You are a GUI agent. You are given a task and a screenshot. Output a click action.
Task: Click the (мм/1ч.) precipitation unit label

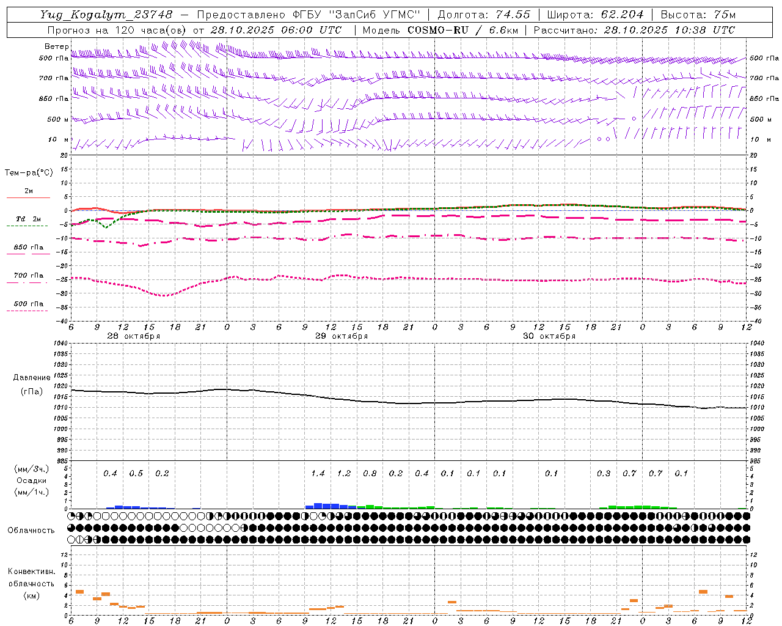tap(32, 492)
